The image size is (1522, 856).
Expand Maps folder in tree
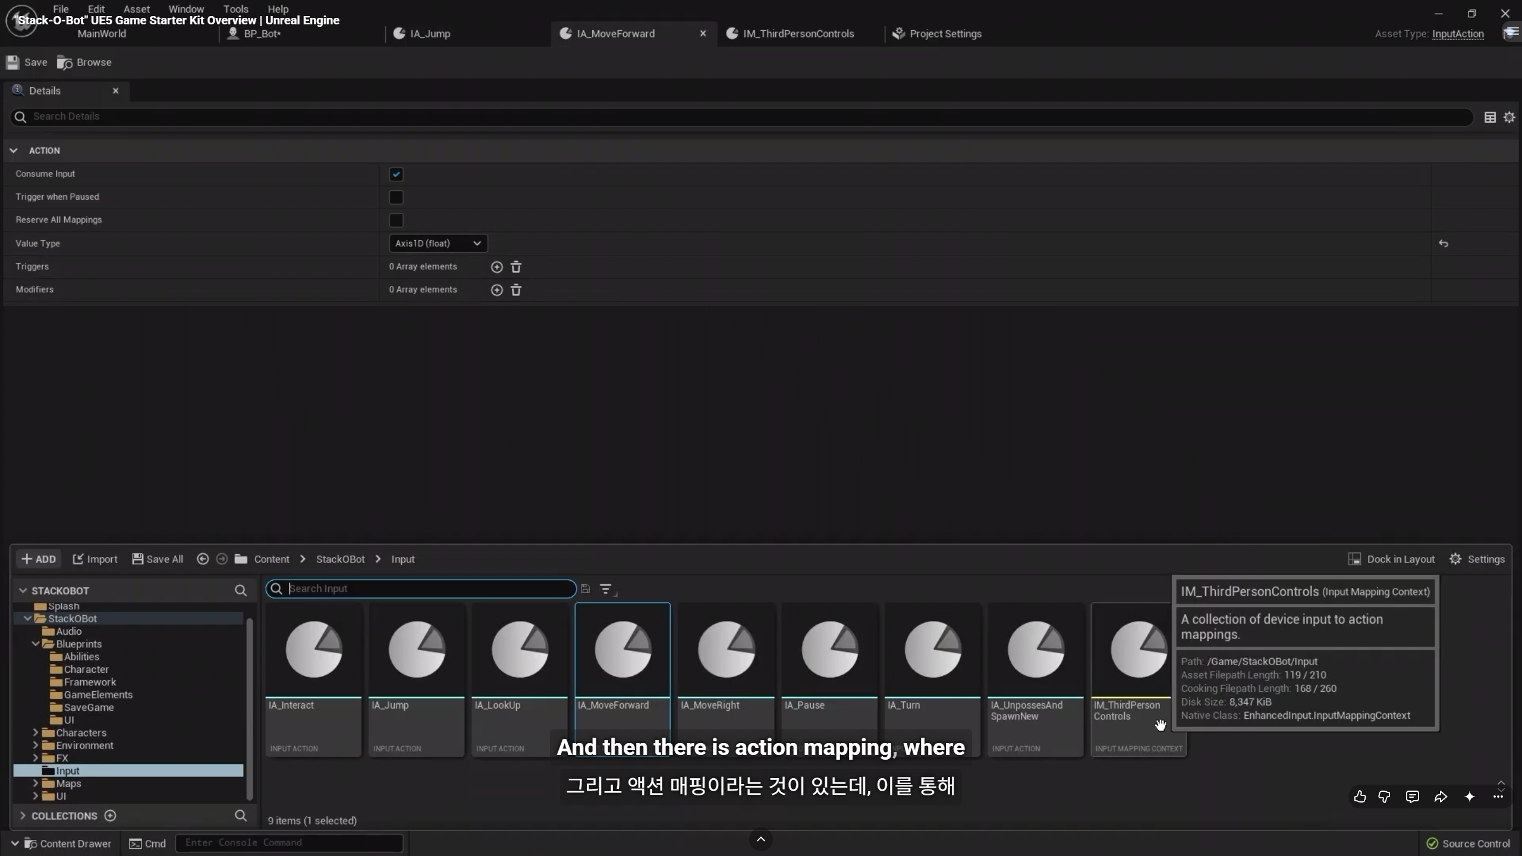point(36,783)
